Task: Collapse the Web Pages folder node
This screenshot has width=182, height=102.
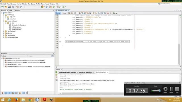Action: point(4,15)
